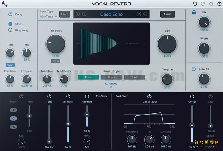The width and height of the screenshot is (223, 151).
Task: Click the Comp slider handle
Action: 192,125
